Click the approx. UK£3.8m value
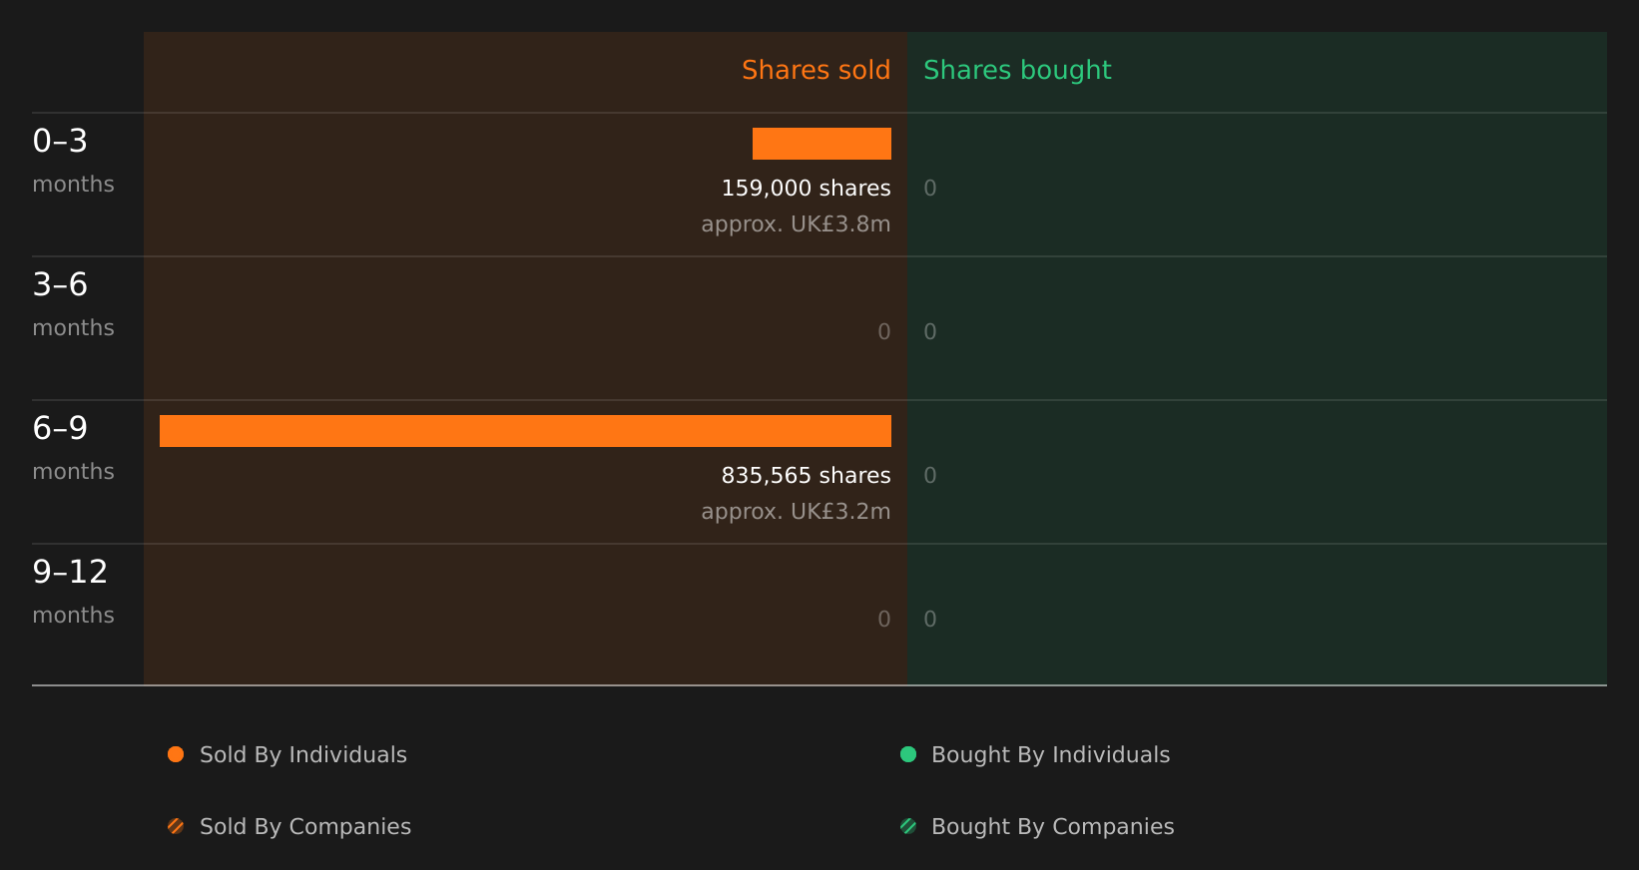 (x=796, y=224)
